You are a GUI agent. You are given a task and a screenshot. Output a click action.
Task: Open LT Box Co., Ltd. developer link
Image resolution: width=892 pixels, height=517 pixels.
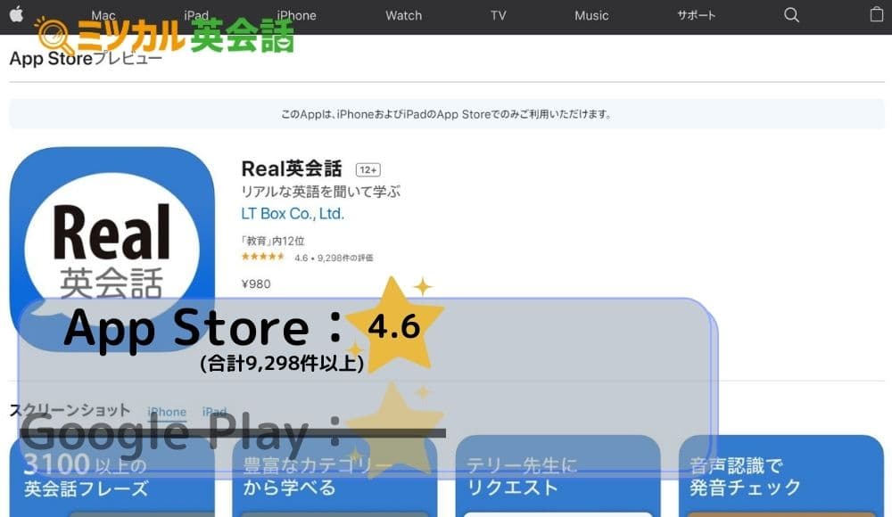pos(293,214)
